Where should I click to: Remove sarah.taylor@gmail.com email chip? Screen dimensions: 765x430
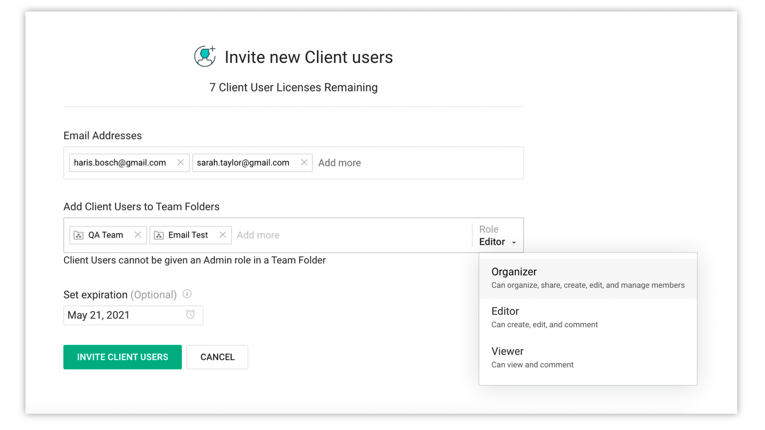[304, 162]
